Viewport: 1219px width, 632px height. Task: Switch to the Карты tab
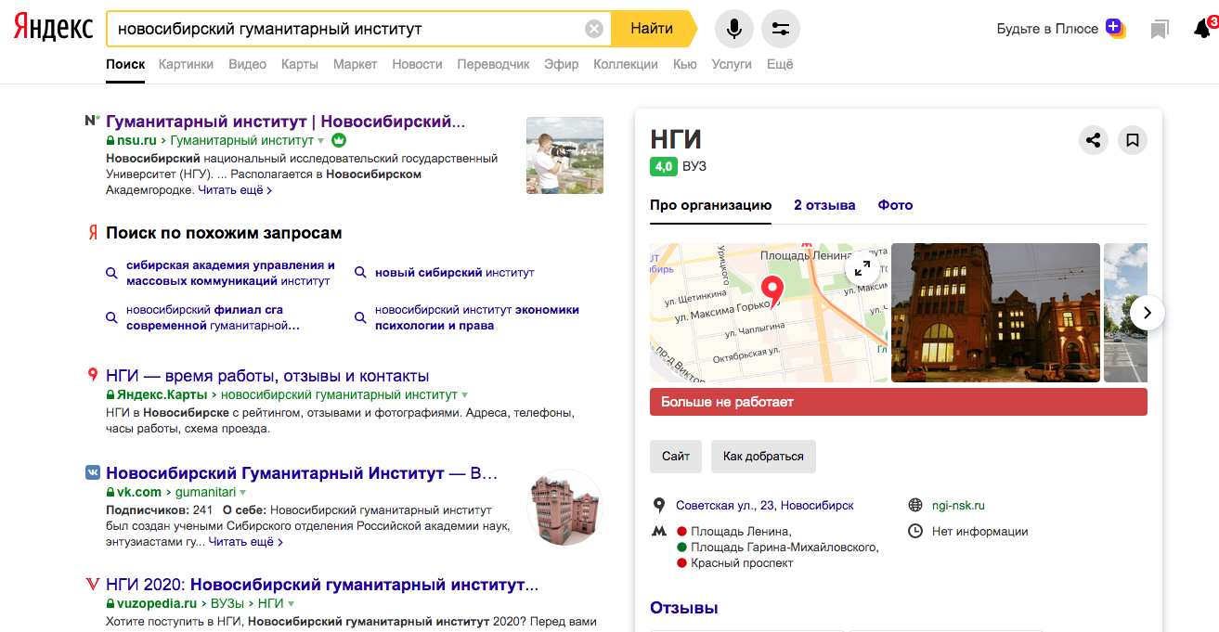[300, 64]
